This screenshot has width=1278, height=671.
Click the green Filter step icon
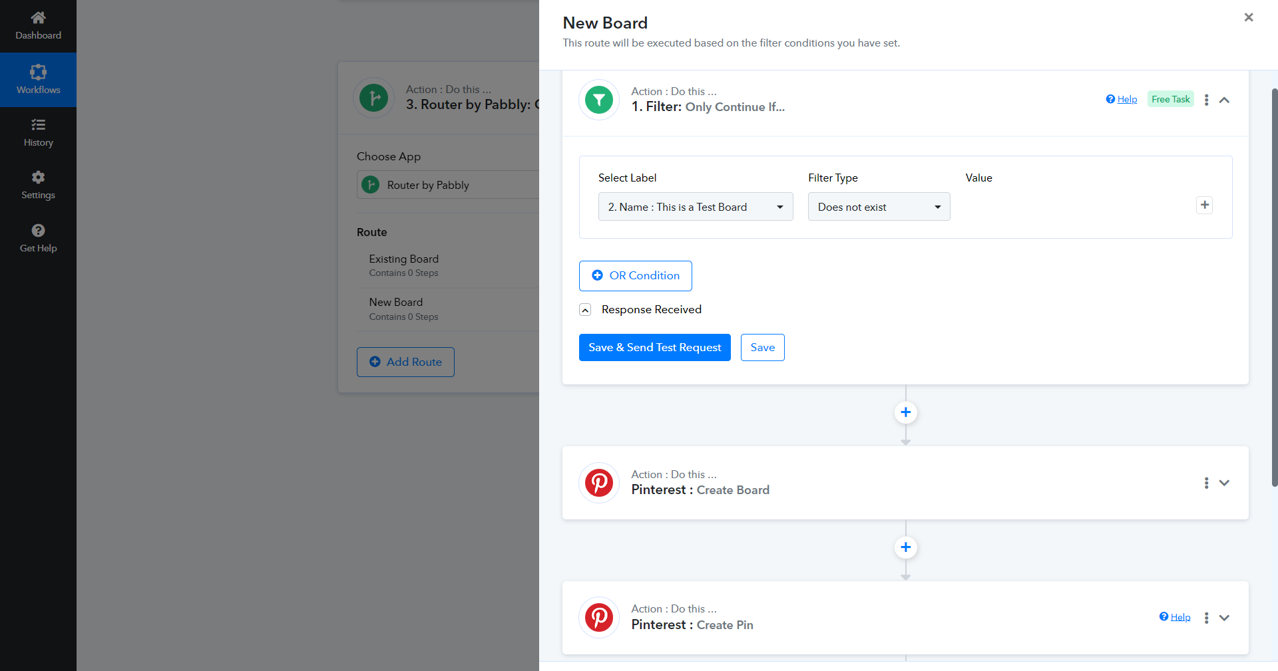pos(599,100)
